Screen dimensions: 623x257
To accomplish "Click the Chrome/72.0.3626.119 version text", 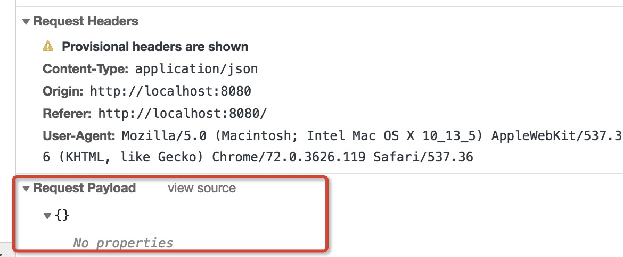I will tap(289, 157).
